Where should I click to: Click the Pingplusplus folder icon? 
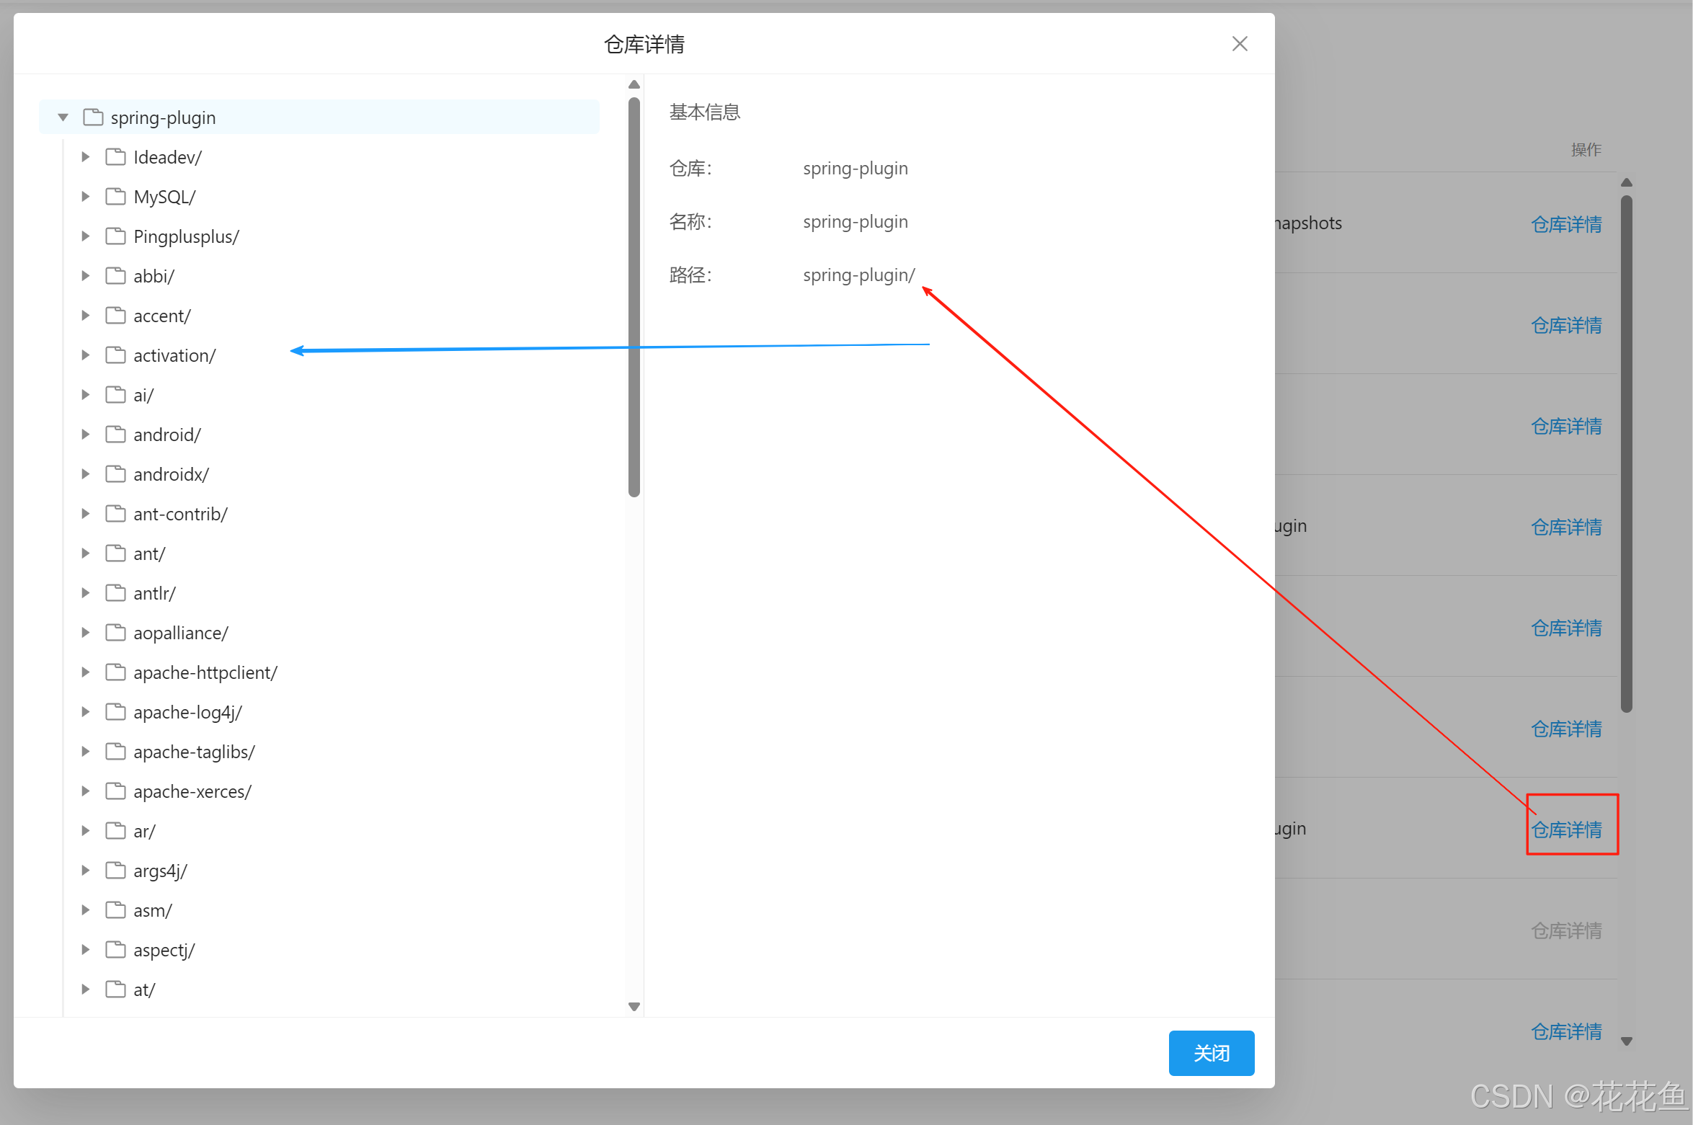coord(115,236)
